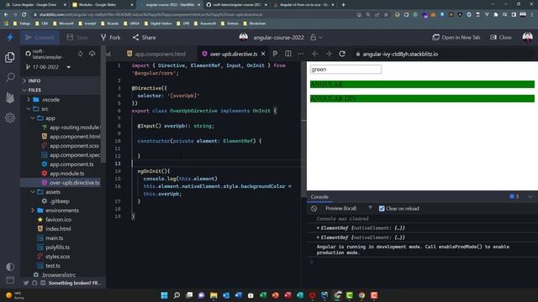The height and width of the screenshot is (302, 538).
Task: Open app.module.ts file
Action: tap(64, 174)
